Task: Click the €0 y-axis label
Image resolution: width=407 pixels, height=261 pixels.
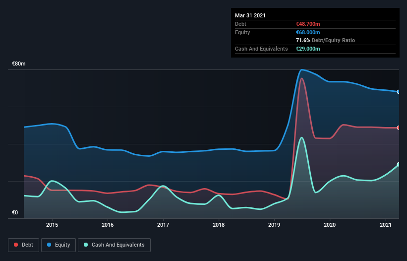Action: pos(15,213)
